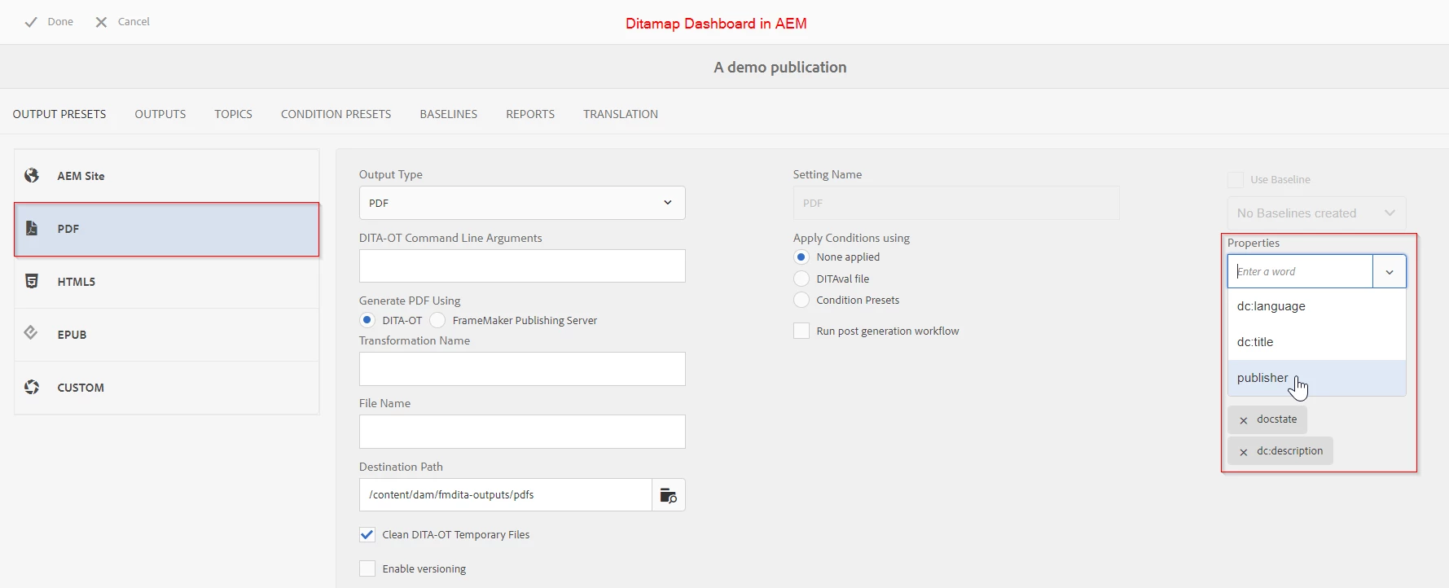Image resolution: width=1449 pixels, height=588 pixels.
Task: Open the No Baselines created dropdown
Action: [1316, 213]
